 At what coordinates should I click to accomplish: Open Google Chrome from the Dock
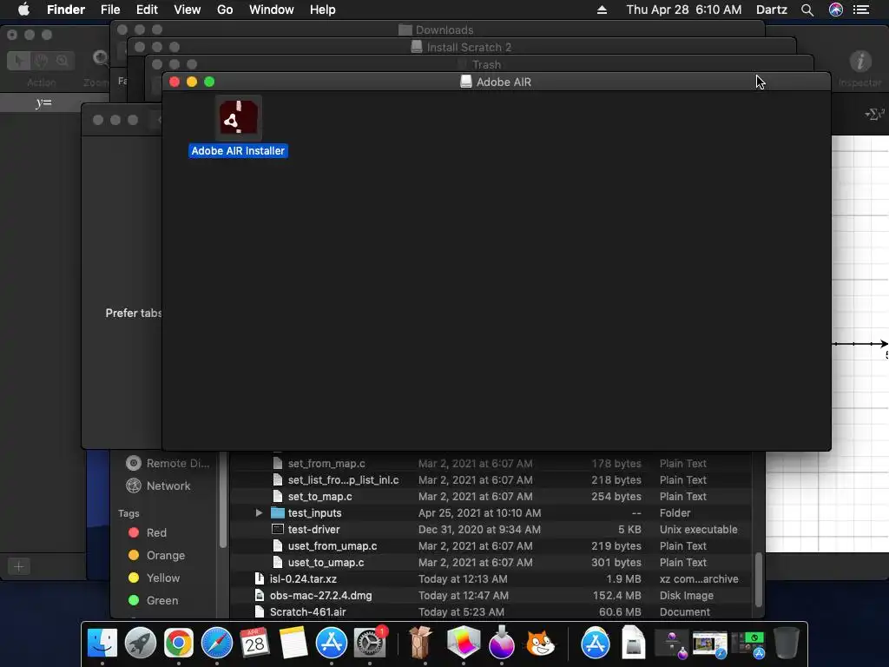179,644
